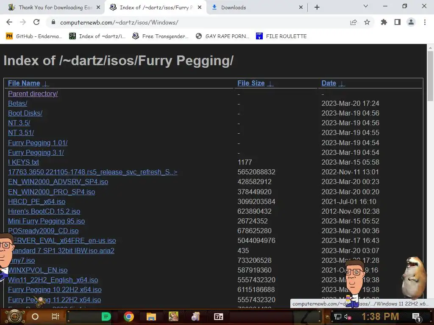Open the Index of ~dartz/i bookmark
This screenshot has height=325, width=434.
pyautogui.click(x=97, y=36)
